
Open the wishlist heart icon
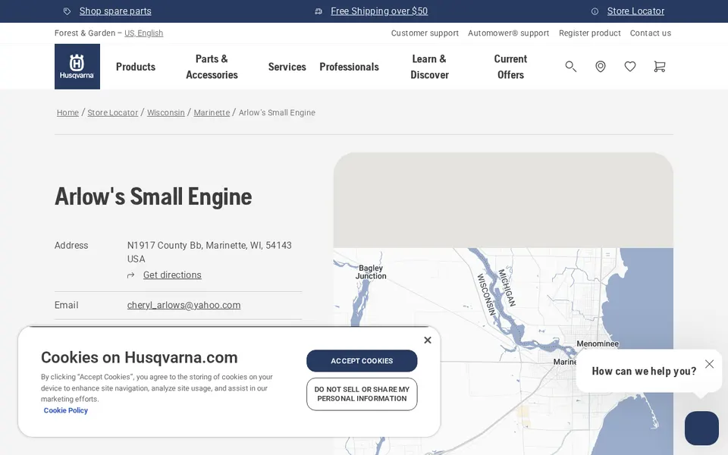point(630,67)
